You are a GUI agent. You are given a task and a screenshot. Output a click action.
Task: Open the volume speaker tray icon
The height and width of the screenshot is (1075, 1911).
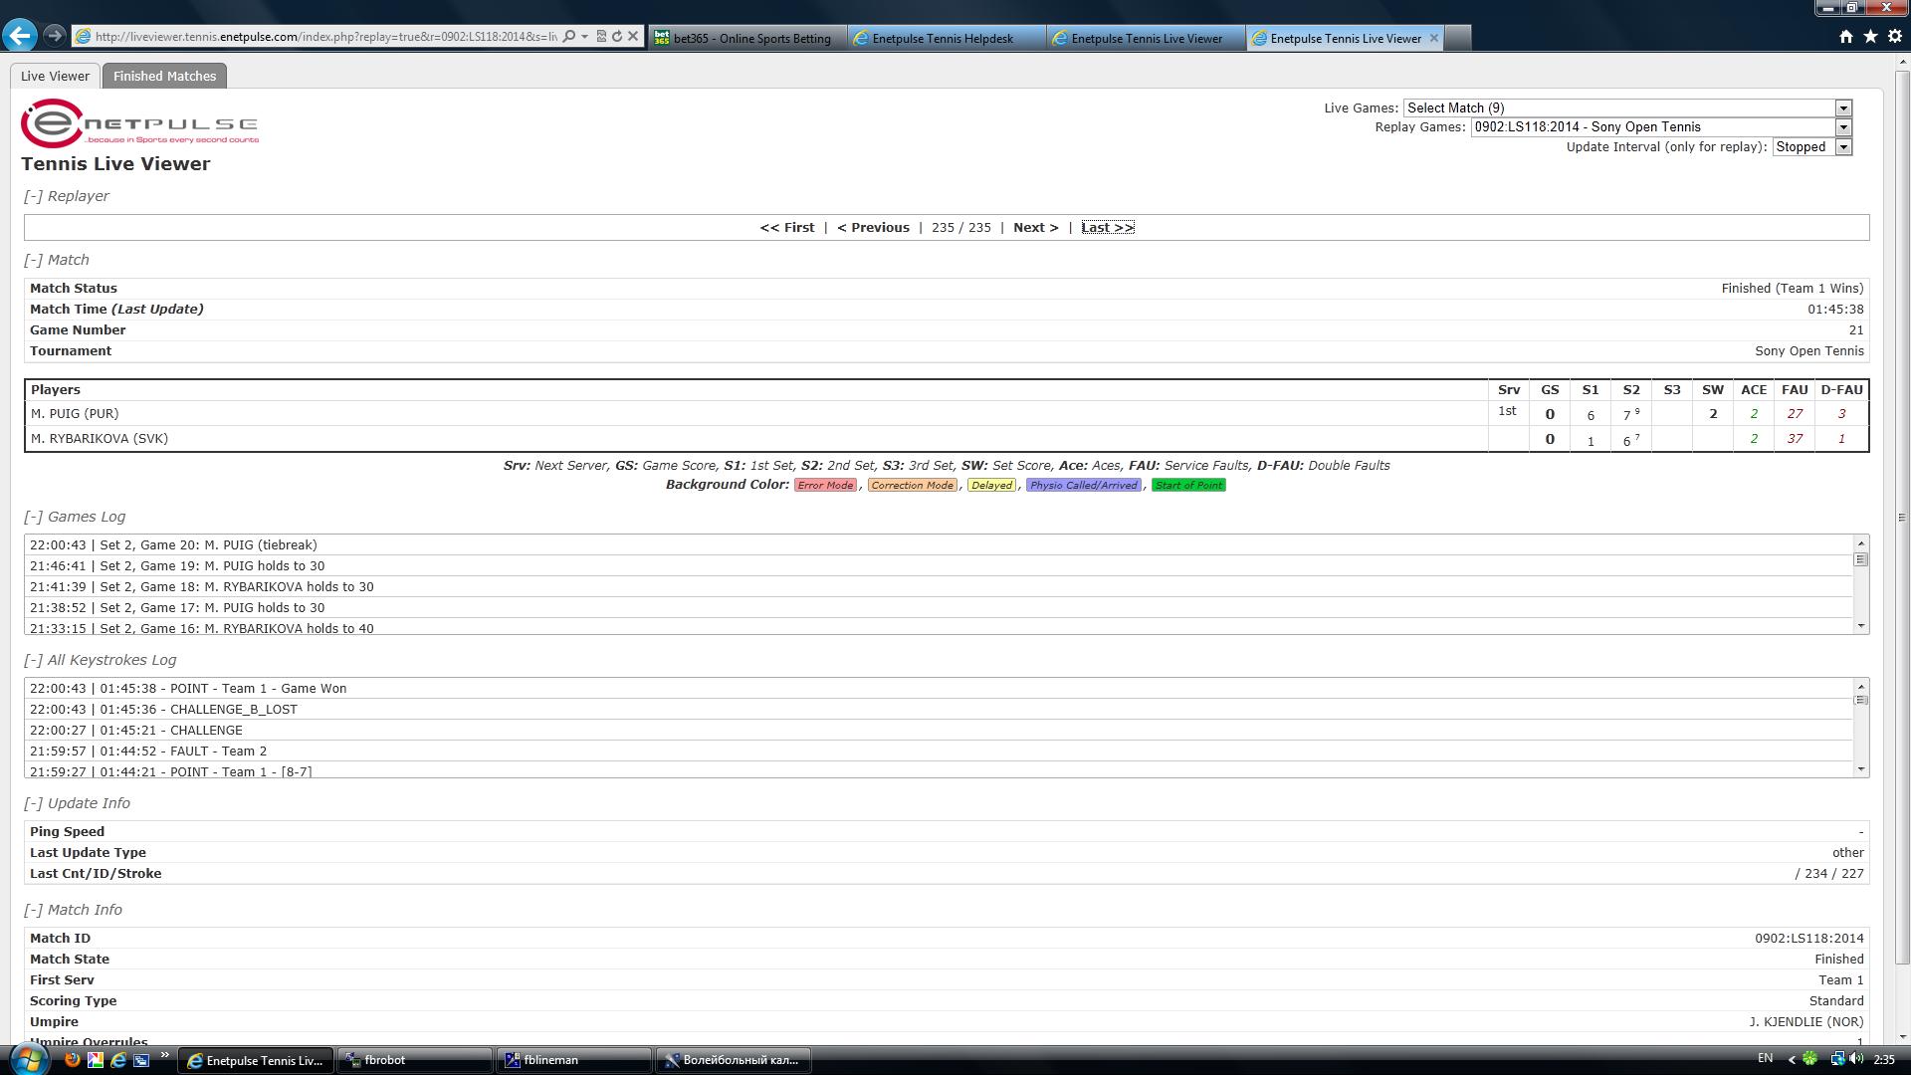[1857, 1059]
